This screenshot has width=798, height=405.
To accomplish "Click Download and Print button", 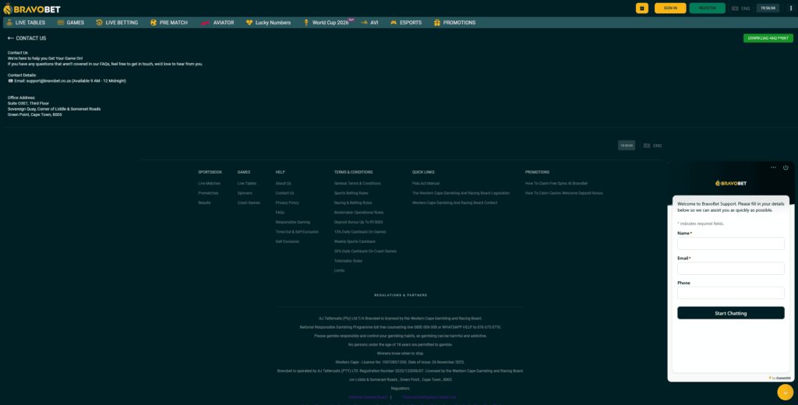I will (x=768, y=38).
